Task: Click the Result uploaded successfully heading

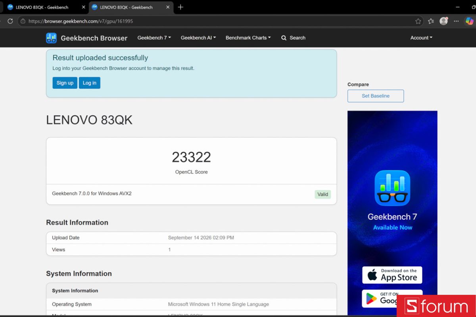Action: coord(100,58)
